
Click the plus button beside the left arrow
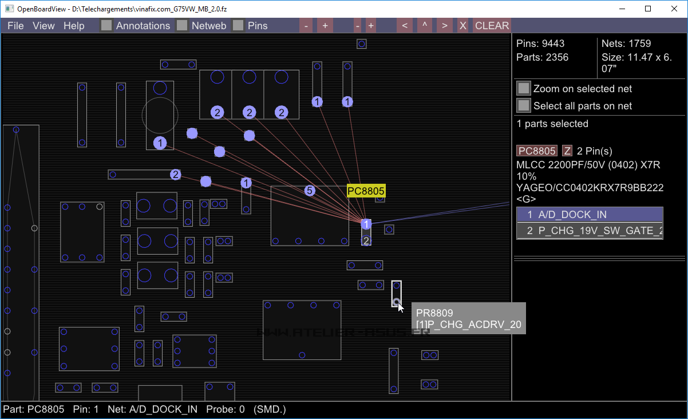[x=371, y=26]
